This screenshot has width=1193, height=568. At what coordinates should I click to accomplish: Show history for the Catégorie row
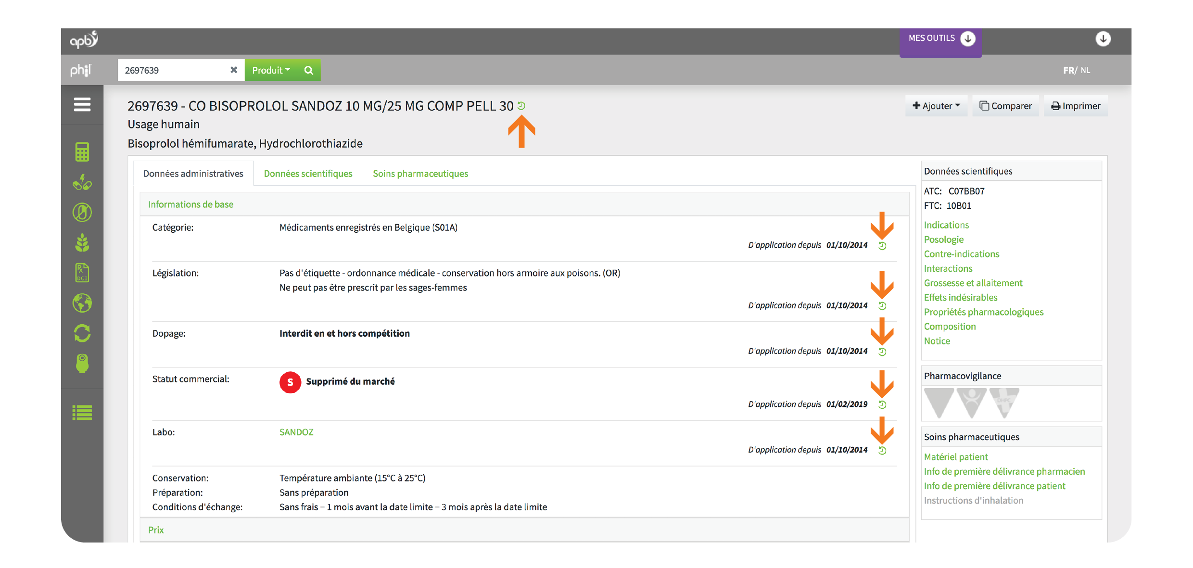click(x=882, y=246)
